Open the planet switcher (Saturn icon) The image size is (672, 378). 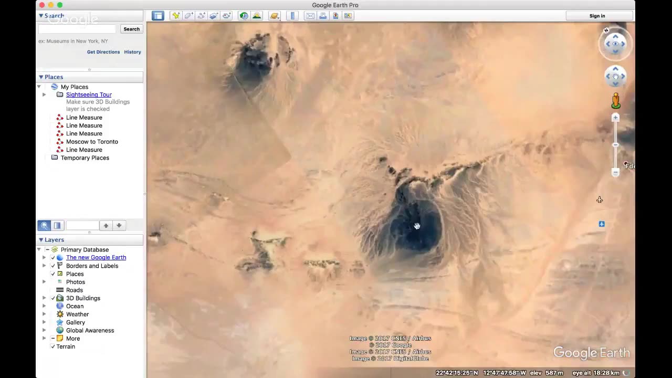pyautogui.click(x=275, y=16)
